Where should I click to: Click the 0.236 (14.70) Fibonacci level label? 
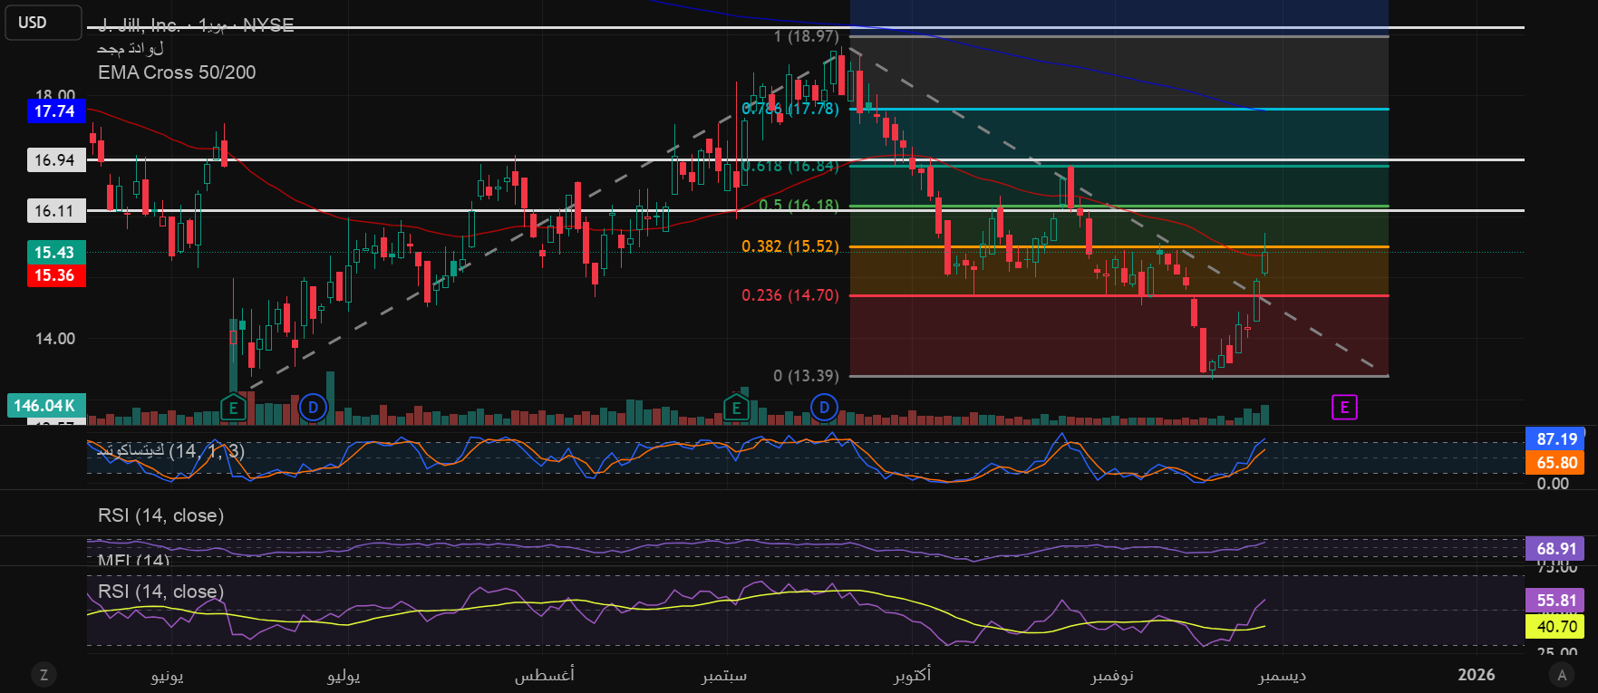pyautogui.click(x=789, y=295)
